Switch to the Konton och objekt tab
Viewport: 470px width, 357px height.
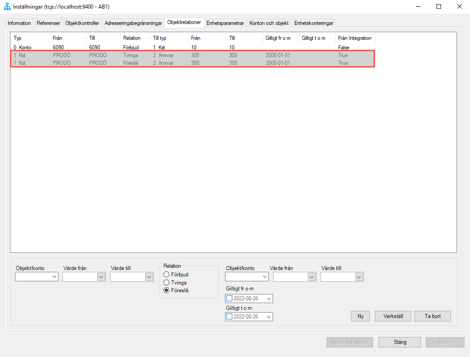pos(269,22)
